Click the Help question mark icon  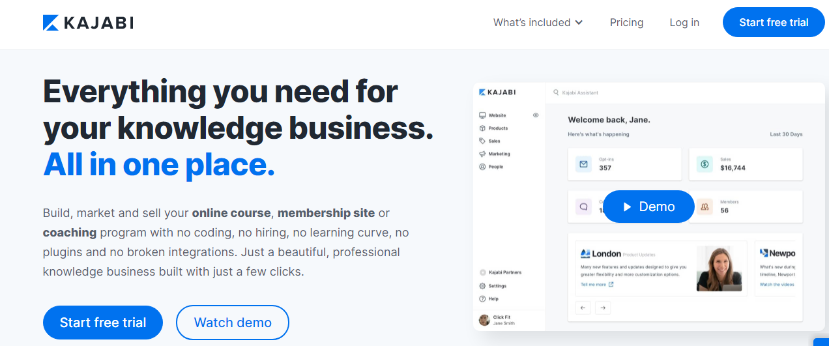click(x=482, y=299)
